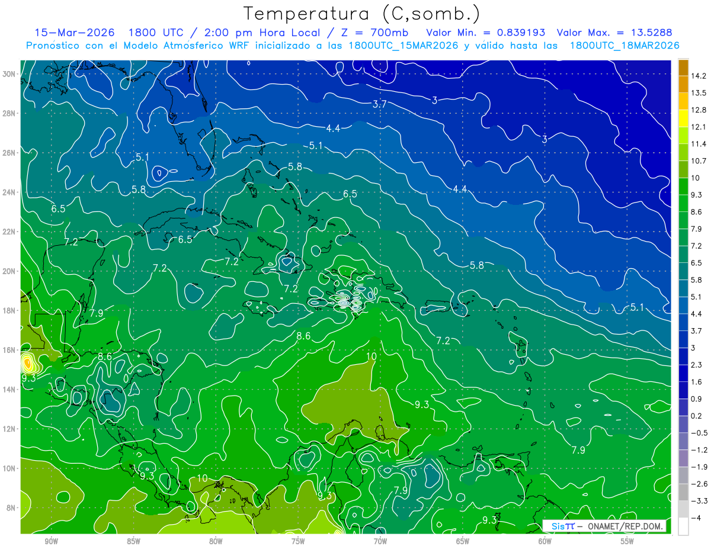Click latitude axis label "20N"
The image size is (711, 549).
coord(9,271)
